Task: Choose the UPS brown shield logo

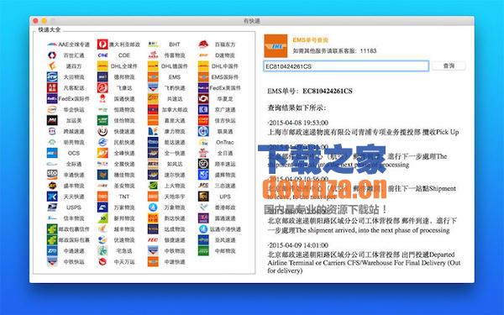Action: point(203,197)
